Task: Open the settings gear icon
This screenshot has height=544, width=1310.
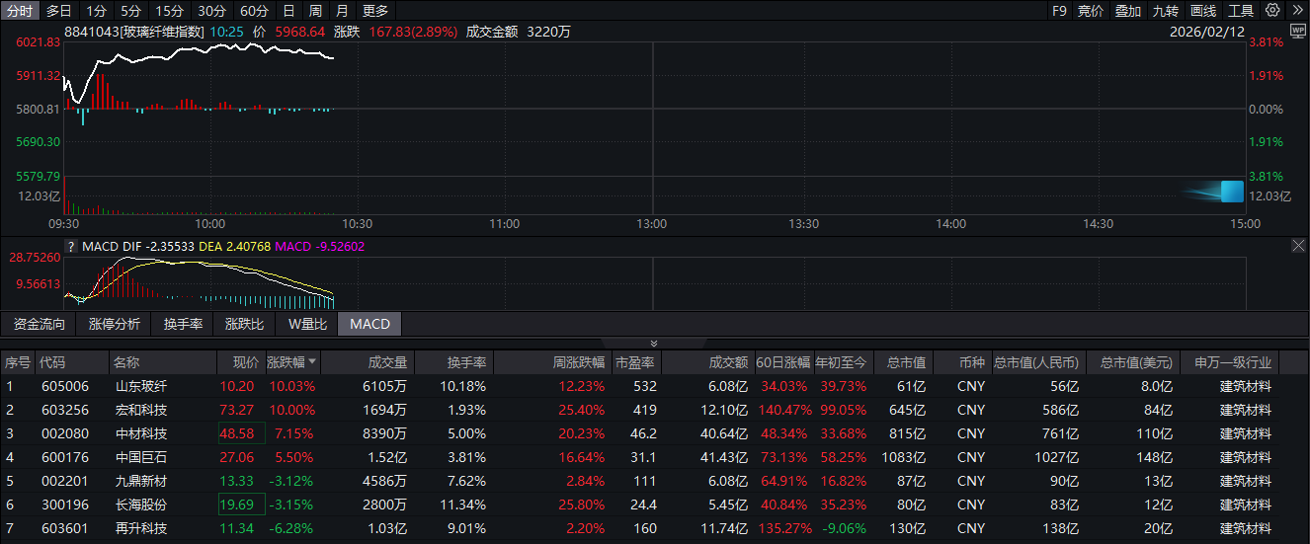Action: point(1272,11)
